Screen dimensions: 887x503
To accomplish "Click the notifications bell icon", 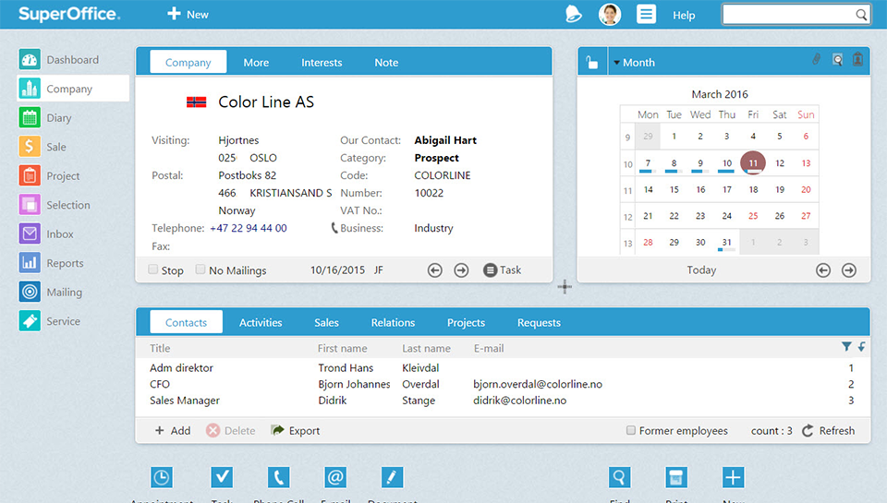I will tap(573, 14).
